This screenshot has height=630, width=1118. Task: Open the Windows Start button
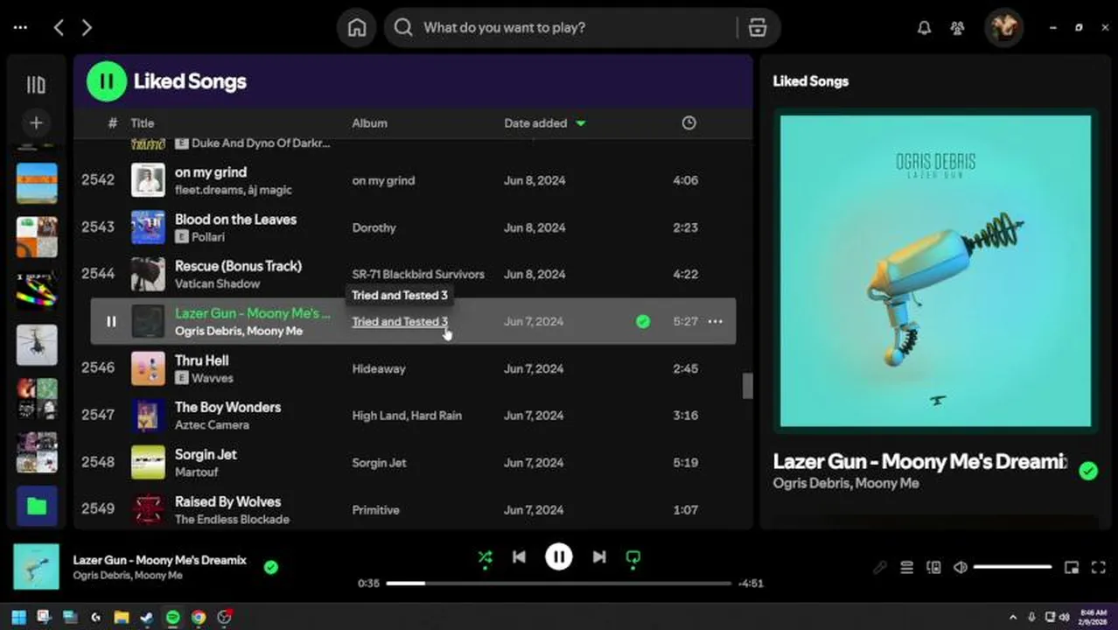tap(18, 618)
